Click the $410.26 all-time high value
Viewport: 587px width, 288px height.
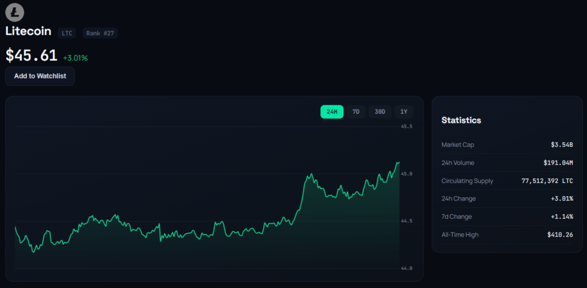560,235
